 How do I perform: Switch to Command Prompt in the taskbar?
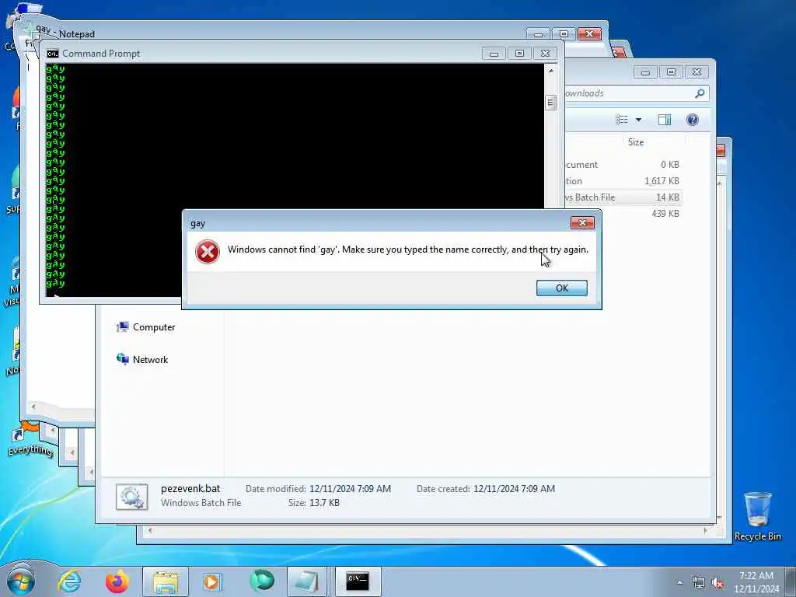tap(358, 581)
